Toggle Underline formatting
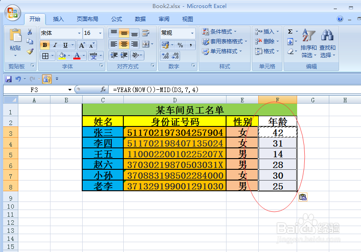The width and height of the screenshot is (361, 252). click(65, 45)
